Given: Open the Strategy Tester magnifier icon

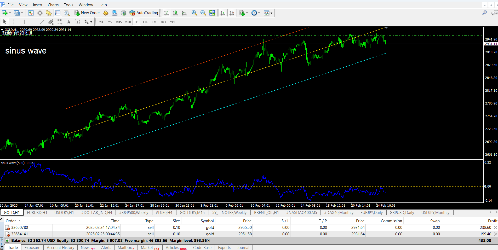Looking at the screenshot, I should 67,13.
